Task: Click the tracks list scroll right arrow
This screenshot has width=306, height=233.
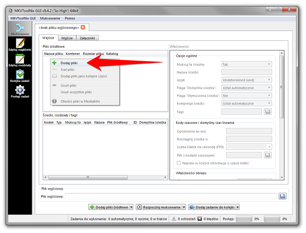Action: coord(165,177)
